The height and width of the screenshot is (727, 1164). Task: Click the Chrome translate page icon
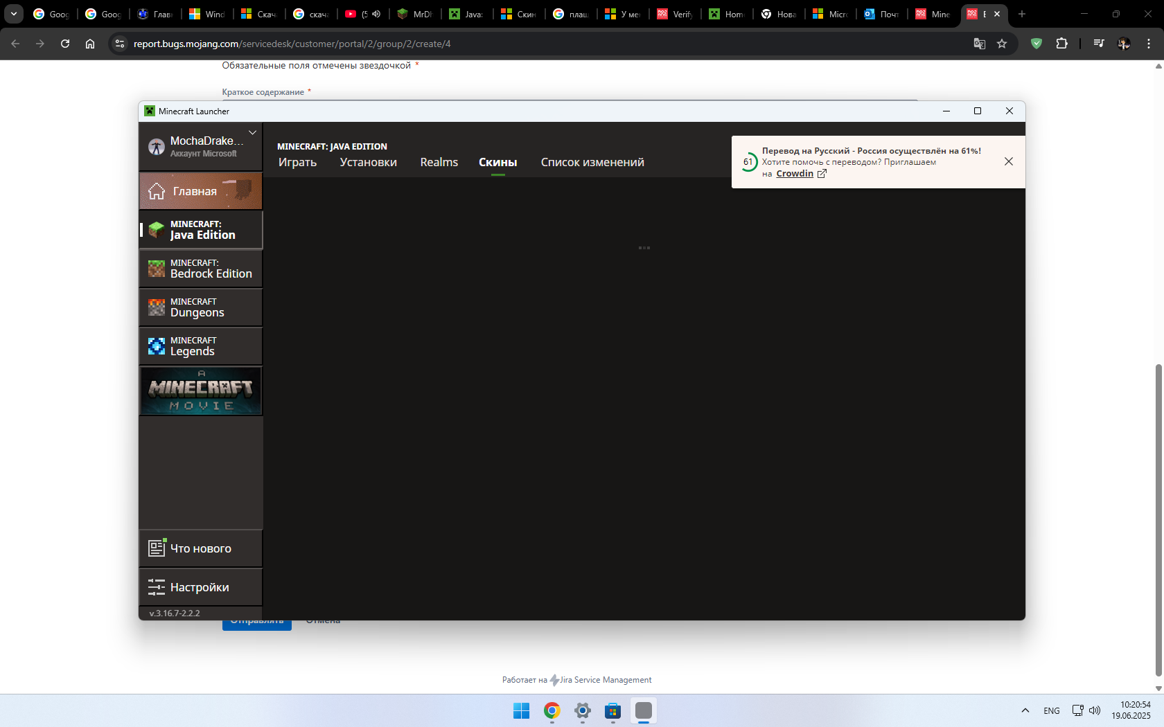[x=979, y=44]
